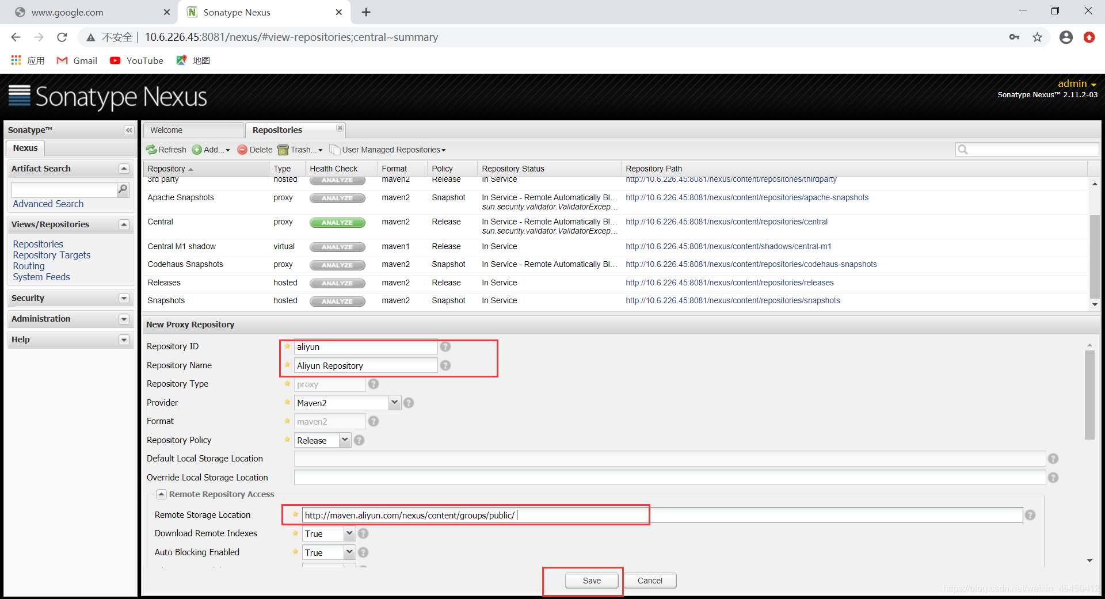The height and width of the screenshot is (599, 1105).
Task: Open the Repository Policy dropdown
Action: point(344,440)
